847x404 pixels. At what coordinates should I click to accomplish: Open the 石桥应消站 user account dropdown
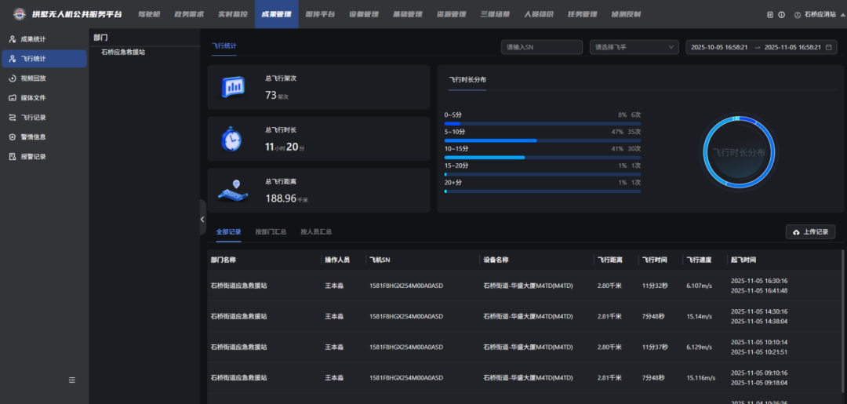coord(815,15)
